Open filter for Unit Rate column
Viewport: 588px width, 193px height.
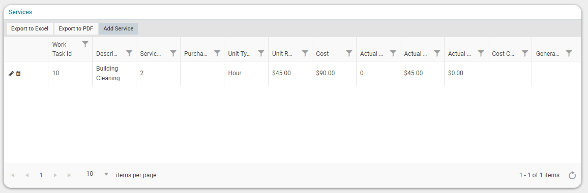(x=305, y=54)
